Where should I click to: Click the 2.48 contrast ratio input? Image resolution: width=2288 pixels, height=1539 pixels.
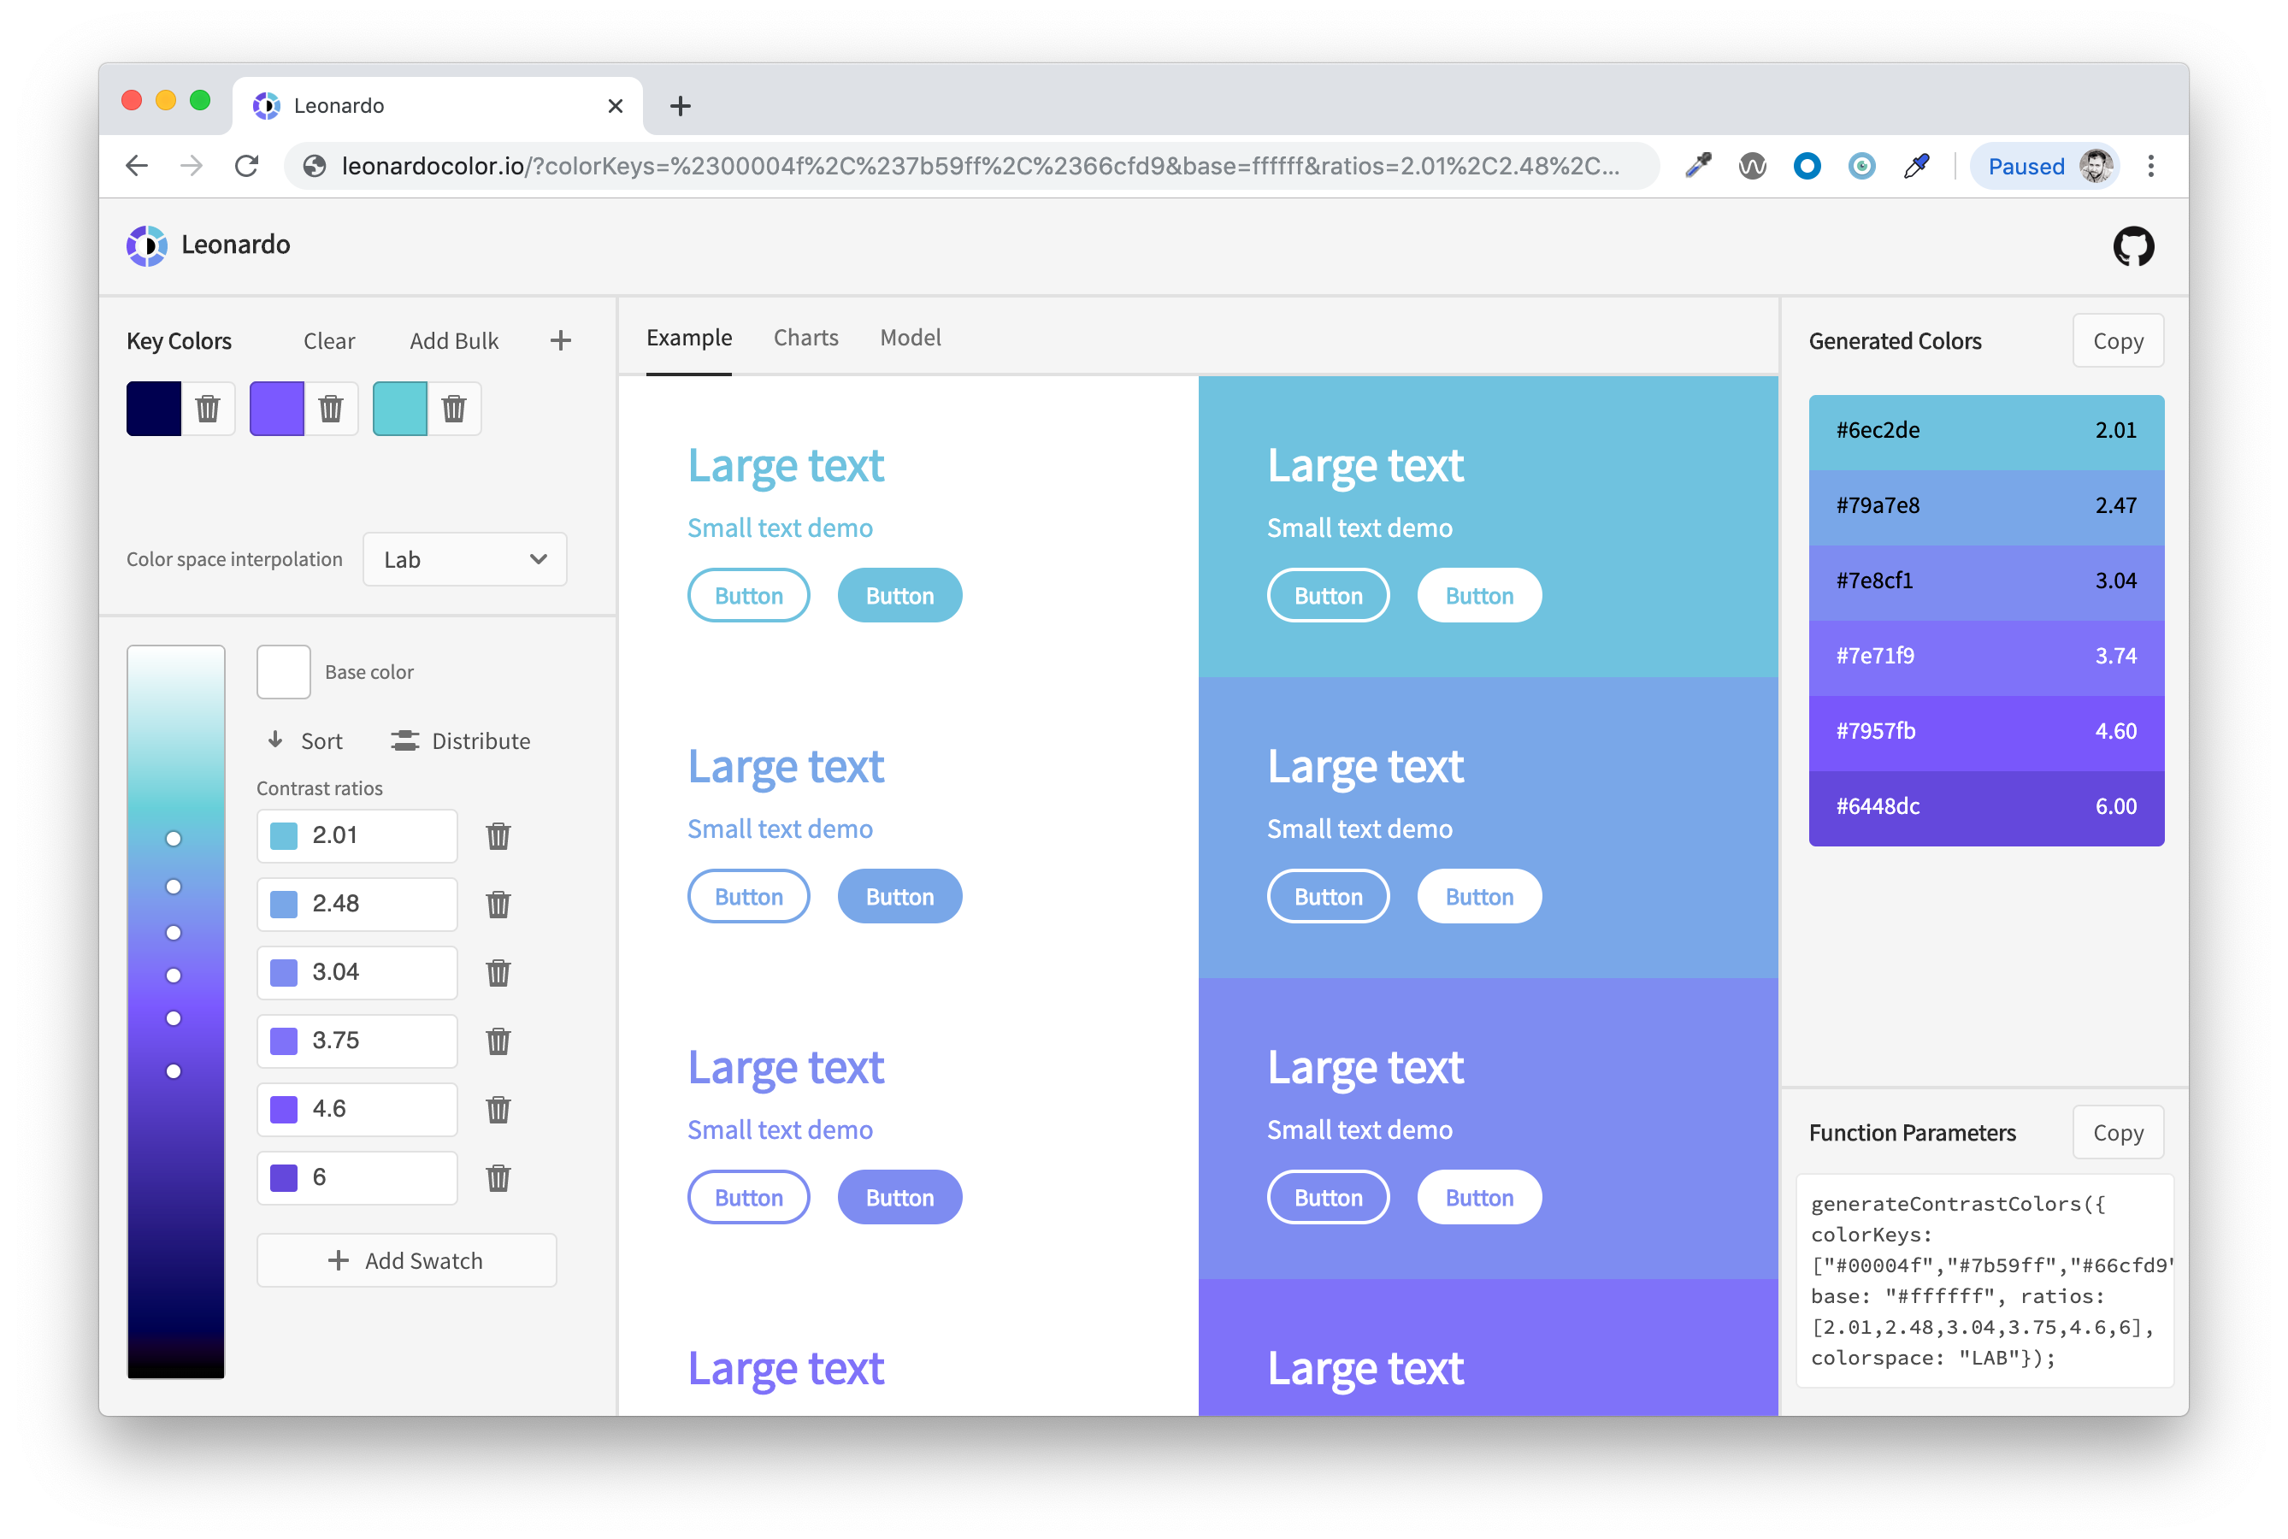coord(373,904)
